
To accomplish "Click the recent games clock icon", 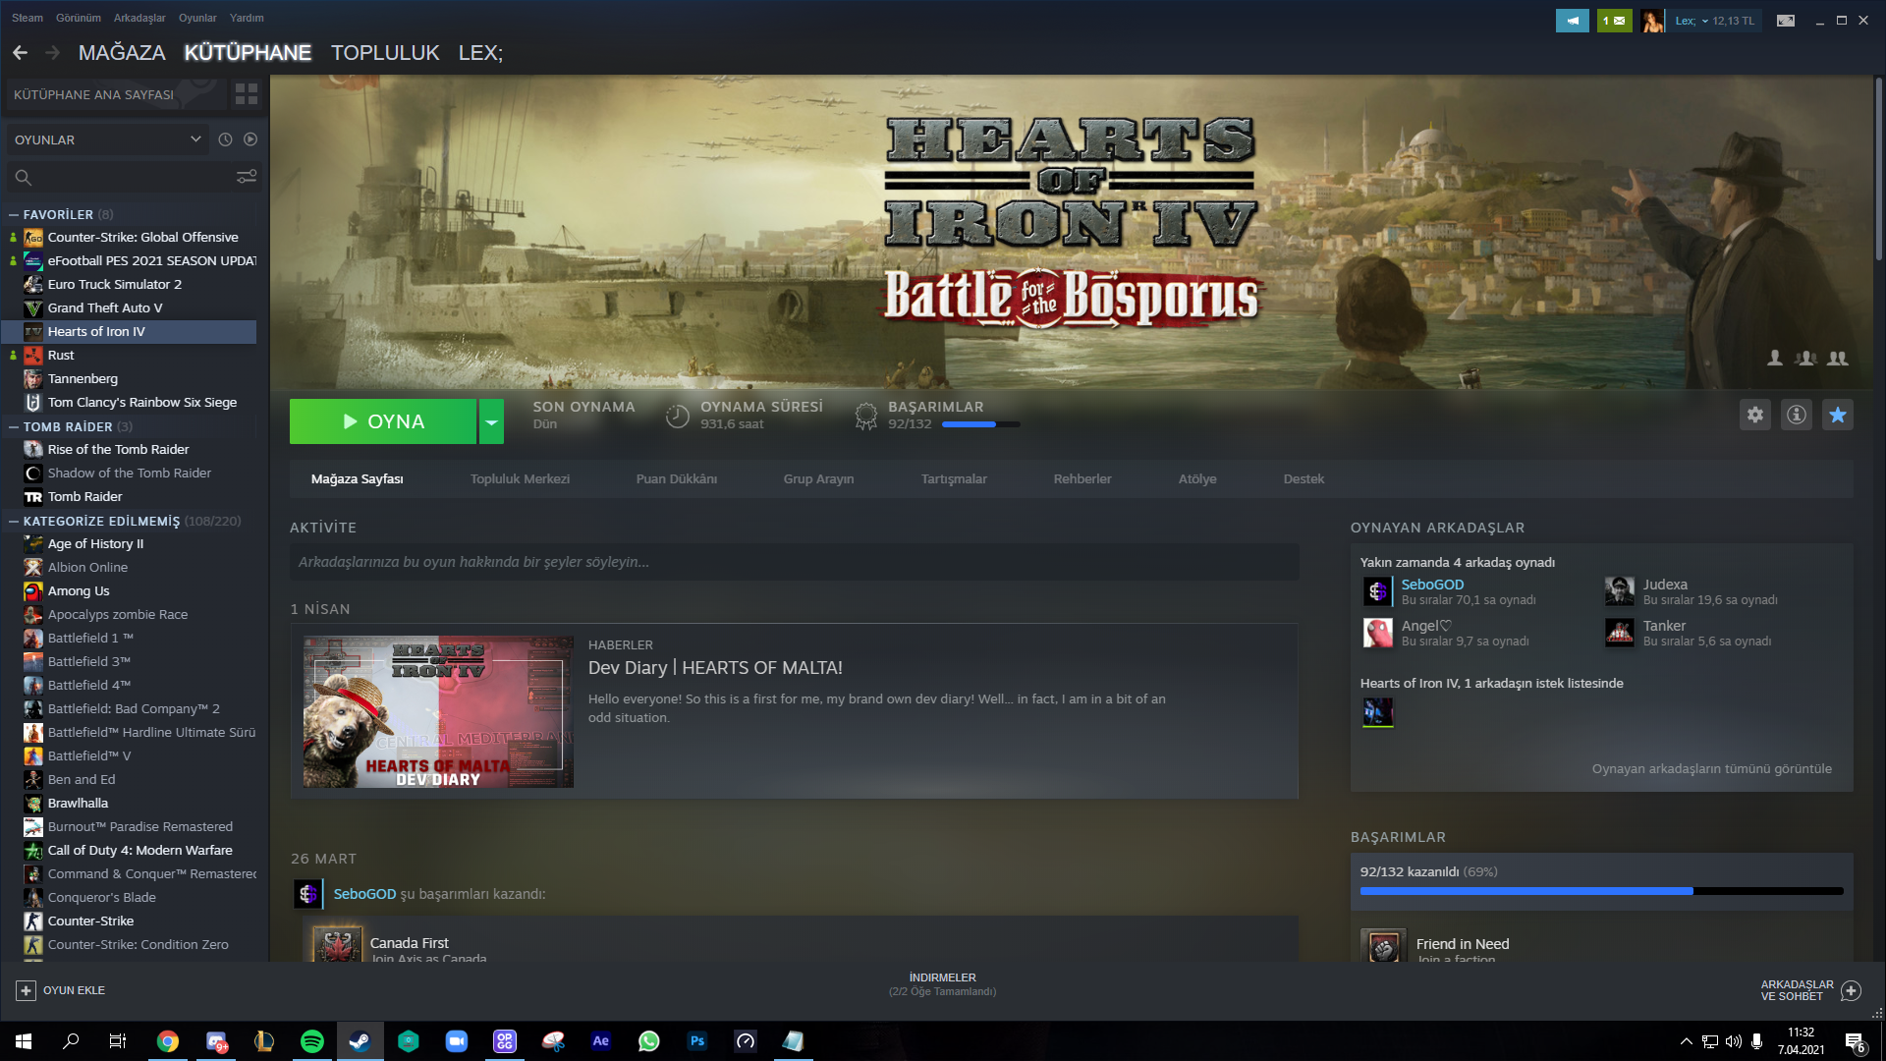I will click(x=225, y=140).
